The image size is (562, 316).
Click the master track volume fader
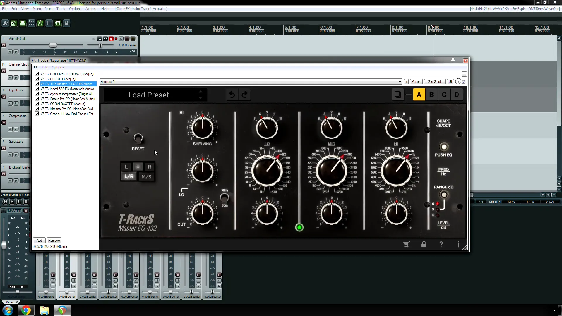coord(4,245)
